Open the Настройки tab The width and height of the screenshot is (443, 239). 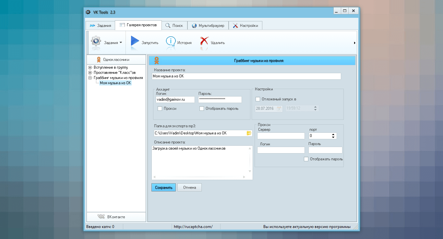[x=245, y=26]
